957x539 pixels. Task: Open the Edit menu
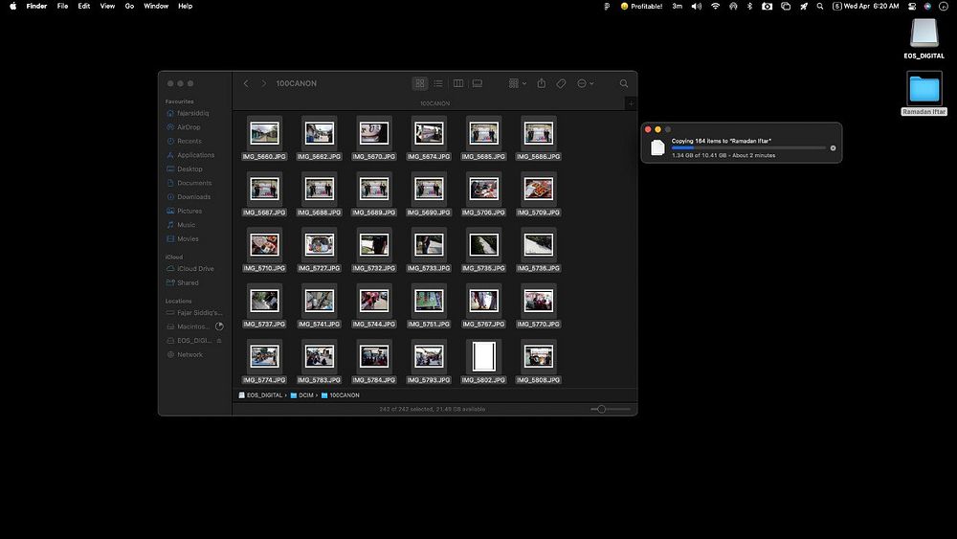pyautogui.click(x=83, y=6)
